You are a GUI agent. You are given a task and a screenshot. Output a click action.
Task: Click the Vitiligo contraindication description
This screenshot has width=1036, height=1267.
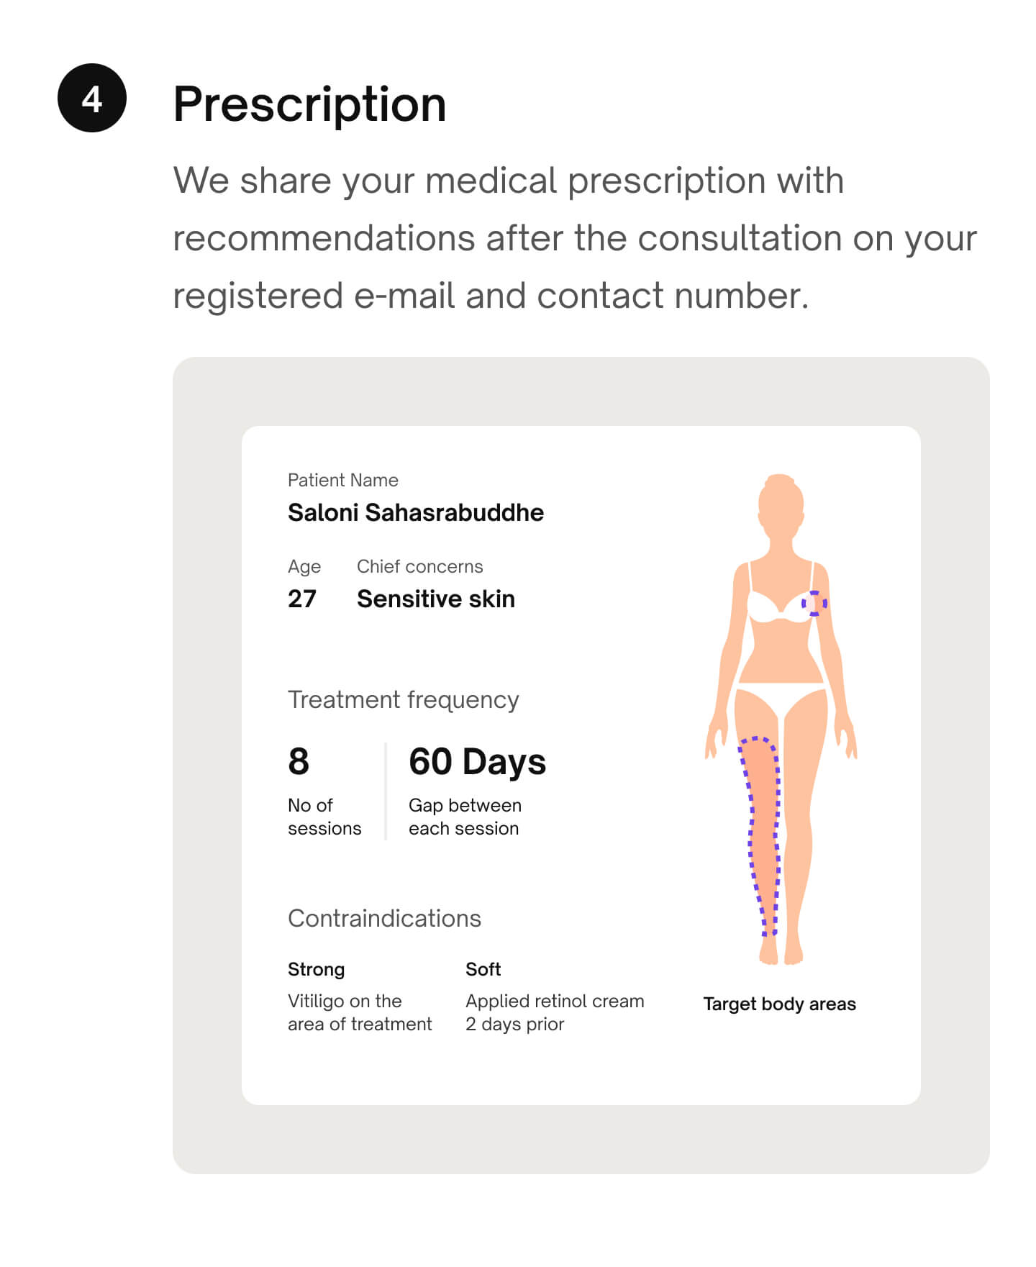tap(359, 1012)
